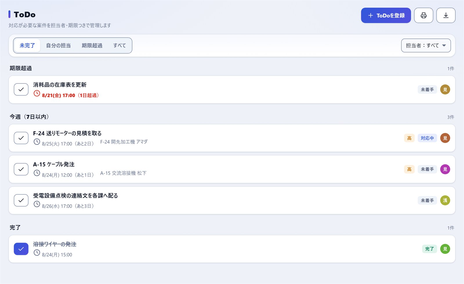Click the title A-15 ケーブル発注
This screenshot has width=464, height=284.
pyautogui.click(x=54, y=164)
